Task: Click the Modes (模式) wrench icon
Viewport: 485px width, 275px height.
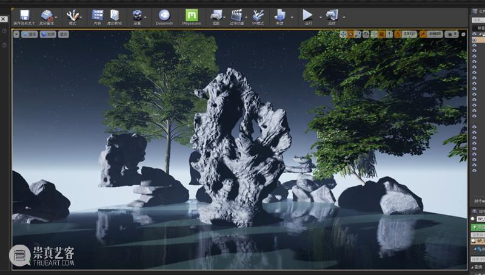Action: 72,16
